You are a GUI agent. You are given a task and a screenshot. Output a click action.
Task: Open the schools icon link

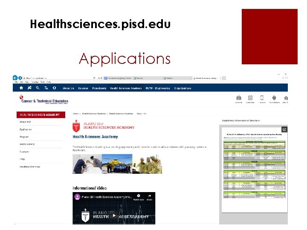[x=239, y=99]
